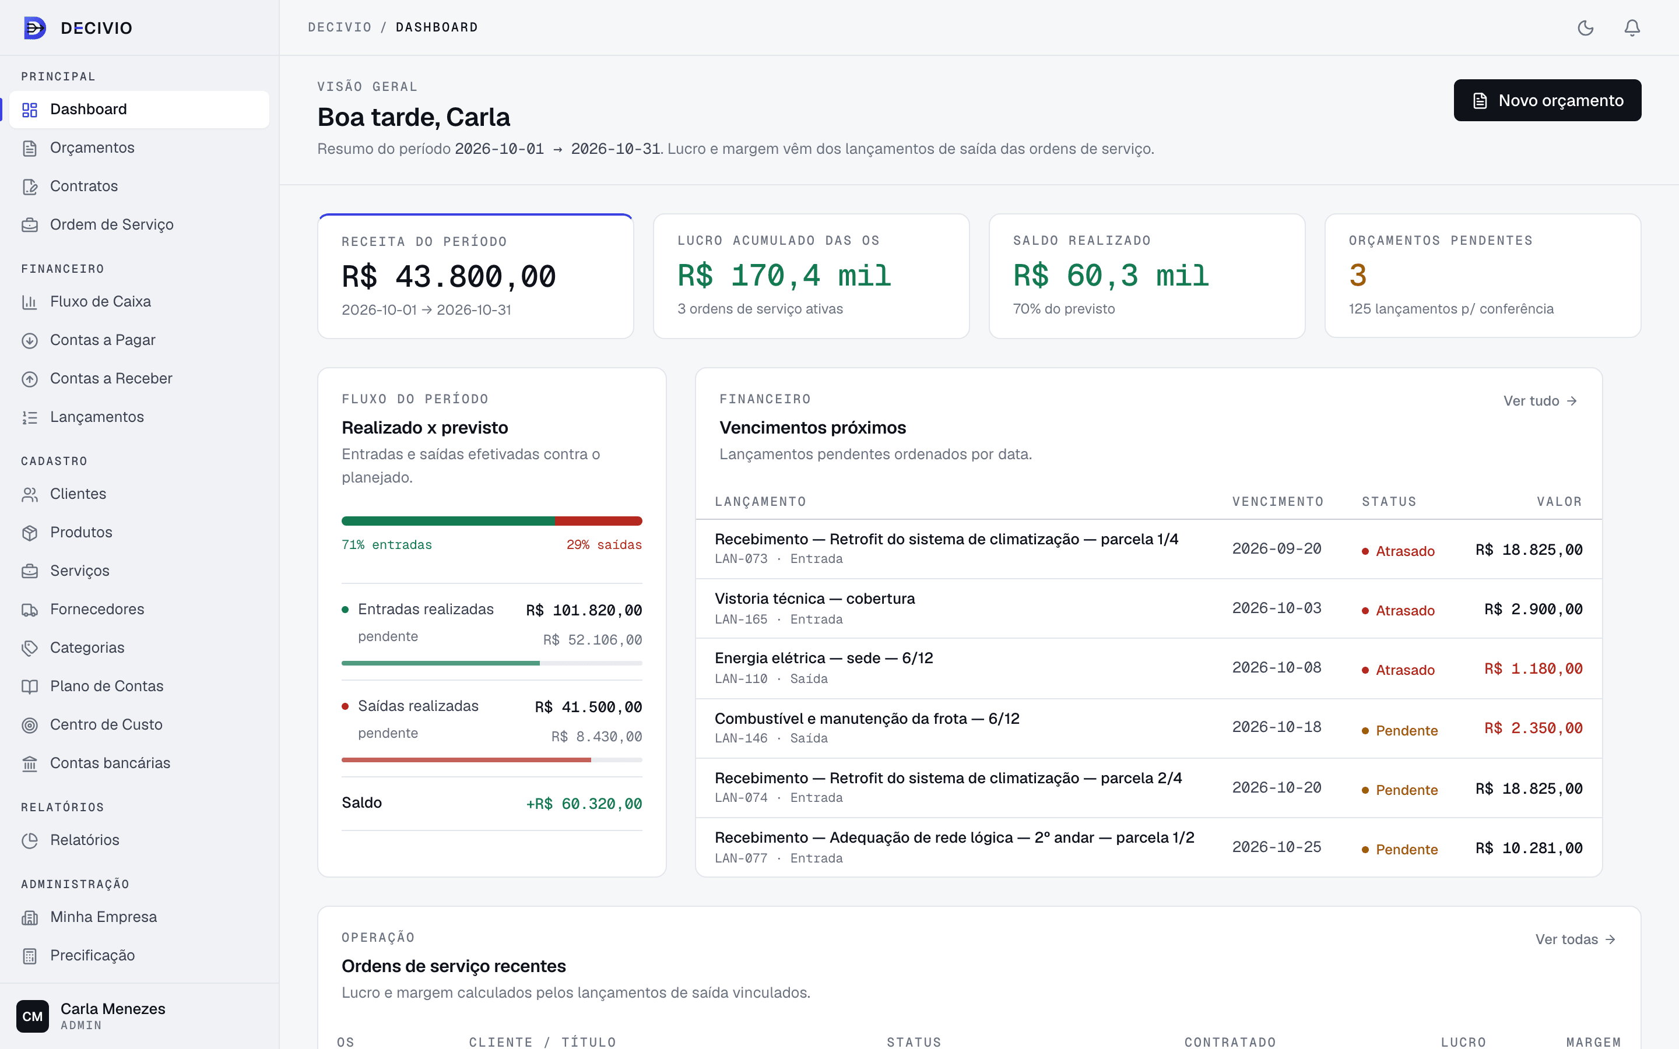Image resolution: width=1679 pixels, height=1049 pixels.
Task: Navigate to Precificação in sidebar
Action: 139,955
